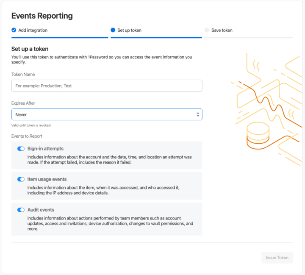
Task: Click into the Token Name input field
Action: coord(107,86)
